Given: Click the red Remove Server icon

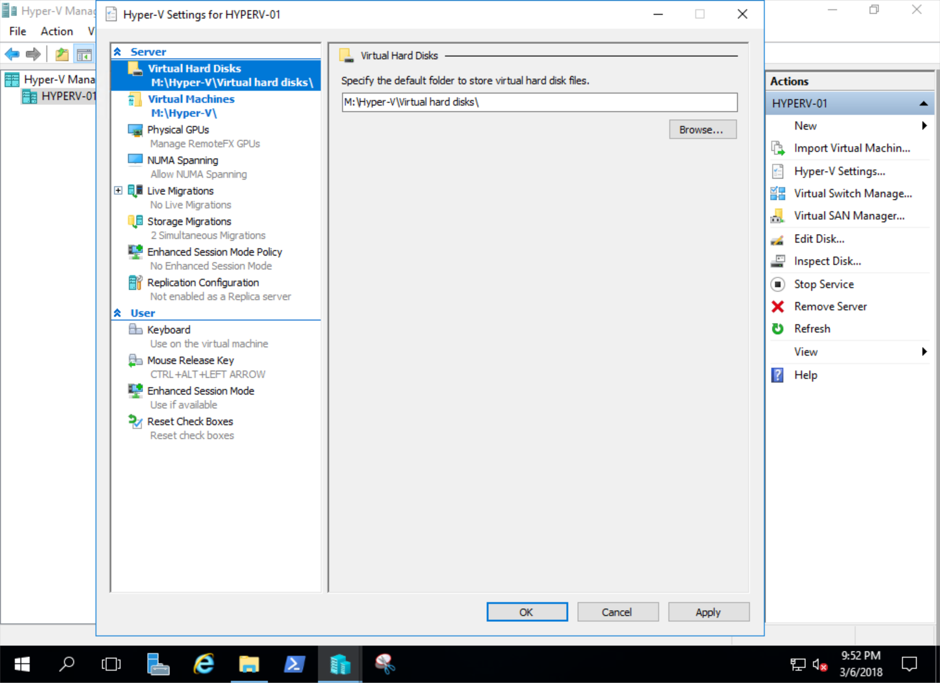Looking at the screenshot, I should 778,306.
